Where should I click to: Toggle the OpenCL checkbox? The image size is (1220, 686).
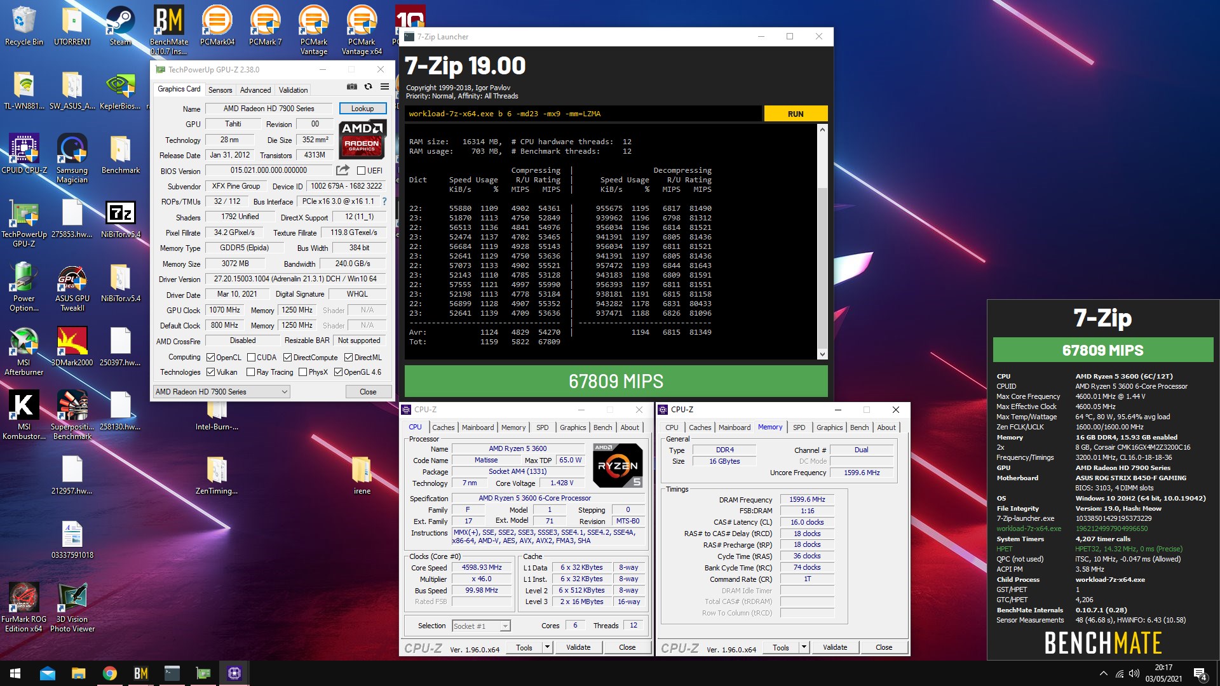pyautogui.click(x=210, y=358)
